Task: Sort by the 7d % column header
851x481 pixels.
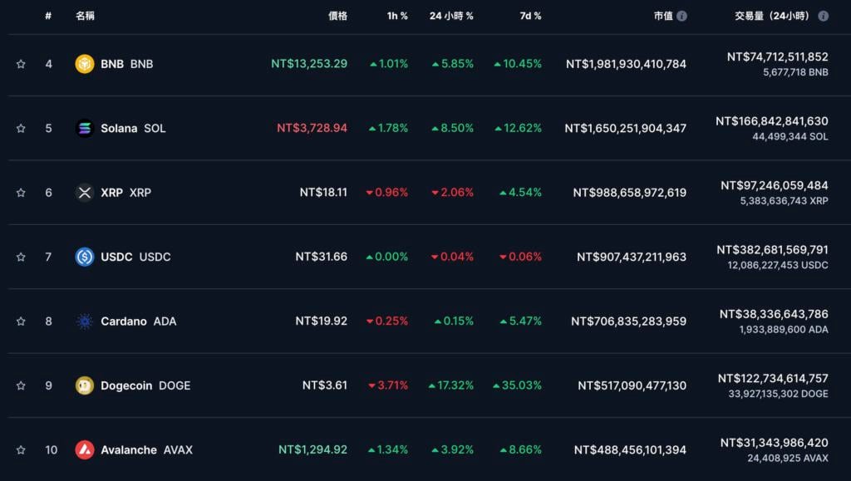Action: click(531, 16)
